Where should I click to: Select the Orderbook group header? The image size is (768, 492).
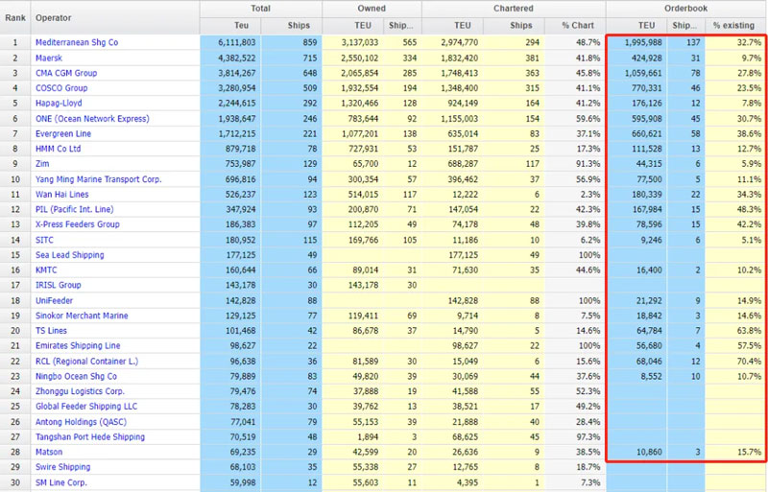(x=685, y=8)
